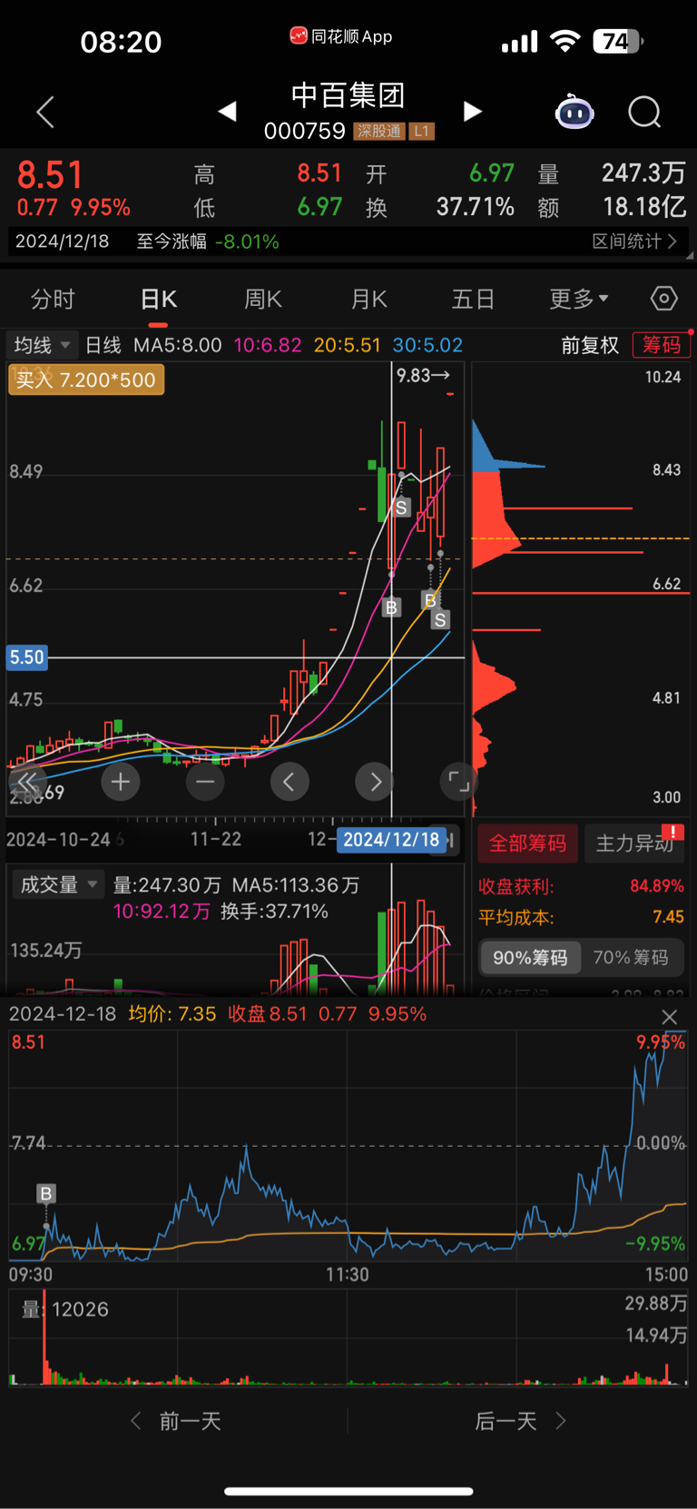
Task: Tap the MA5:8.00 moving average value
Action: click(177, 345)
